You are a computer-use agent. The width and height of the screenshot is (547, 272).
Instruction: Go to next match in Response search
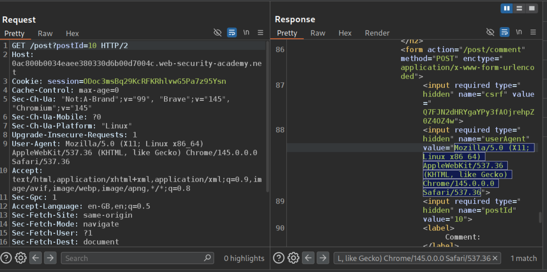coord(323,258)
